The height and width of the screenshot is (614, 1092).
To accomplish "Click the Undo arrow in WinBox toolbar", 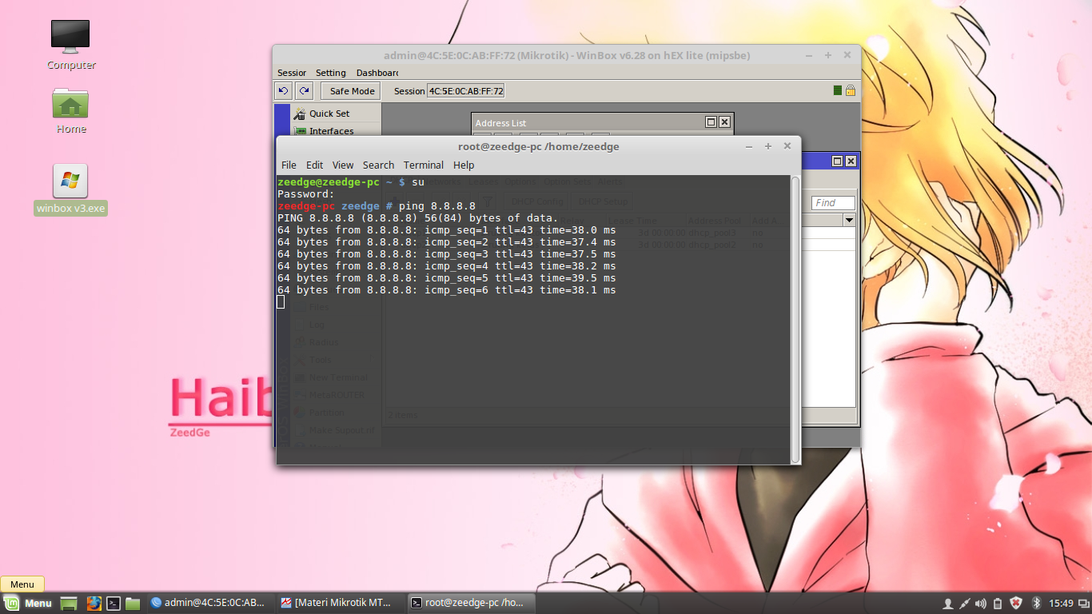I will 283,90.
